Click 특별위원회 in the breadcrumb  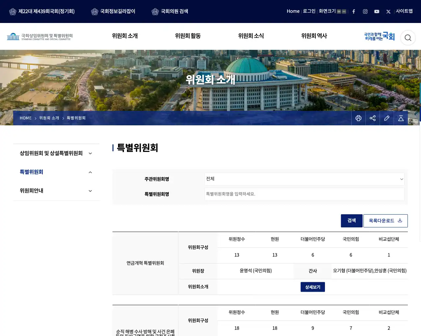[76, 118]
